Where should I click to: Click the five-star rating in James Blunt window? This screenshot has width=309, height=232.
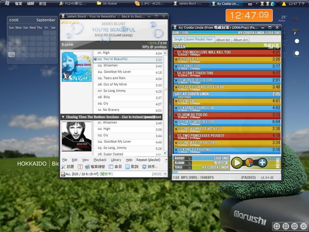(x=70, y=22)
